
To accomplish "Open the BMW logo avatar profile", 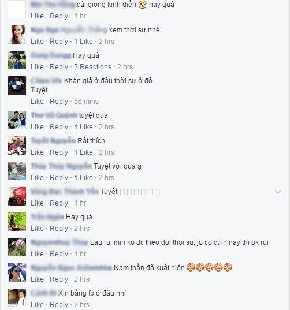I will tap(17, 85).
